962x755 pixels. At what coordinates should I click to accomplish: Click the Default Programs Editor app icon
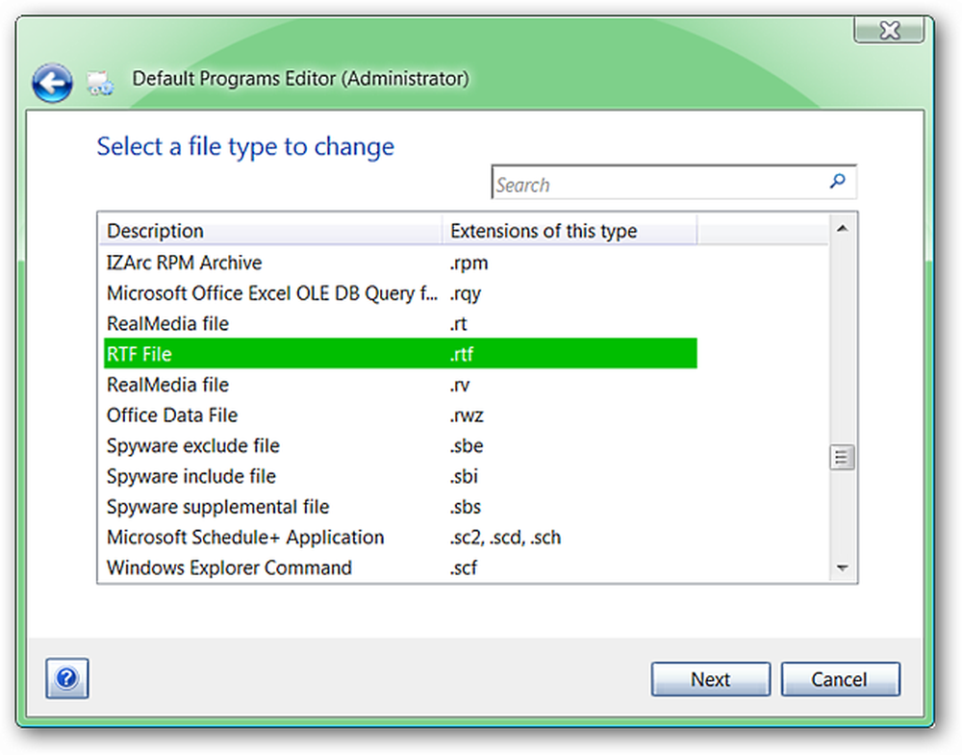tap(99, 83)
